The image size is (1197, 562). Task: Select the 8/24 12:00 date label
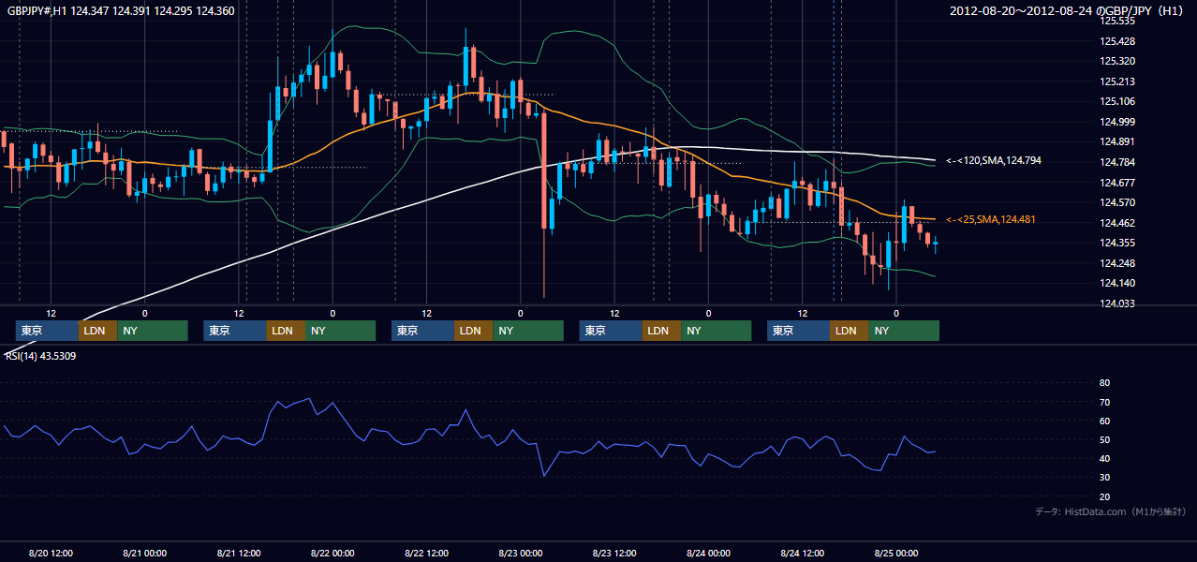[x=802, y=553]
